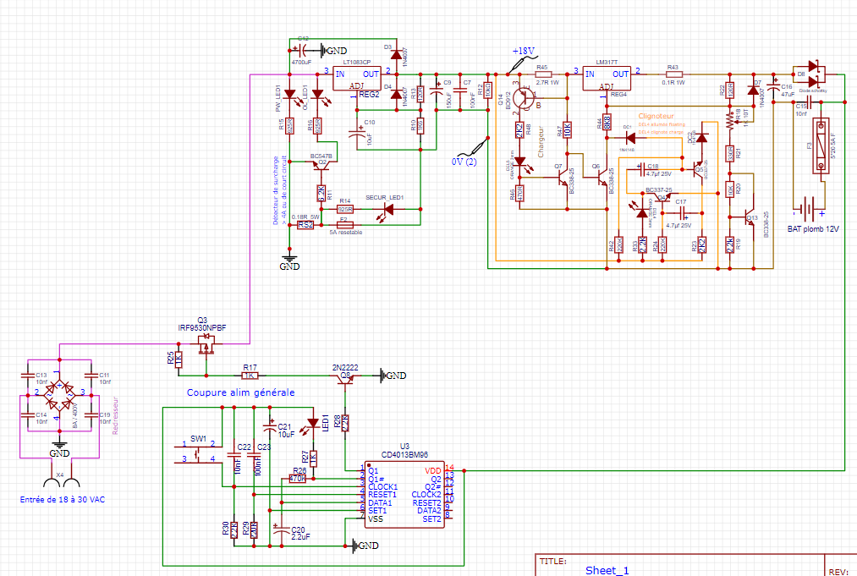Select the GND symbol beside Q8
This screenshot has width=857, height=576.
(x=393, y=376)
